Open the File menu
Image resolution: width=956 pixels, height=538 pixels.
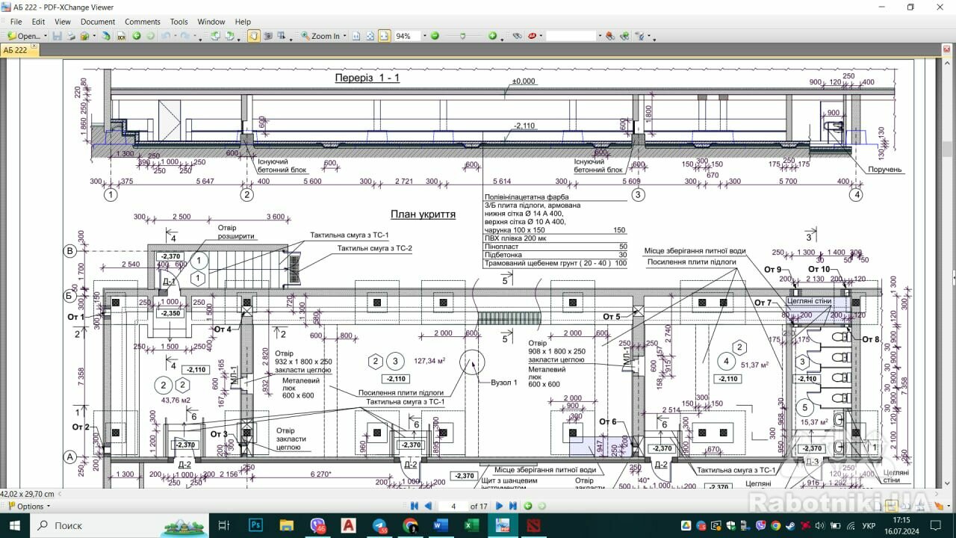click(x=16, y=22)
